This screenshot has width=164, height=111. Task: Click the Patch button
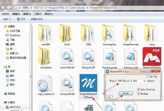coord(126,93)
